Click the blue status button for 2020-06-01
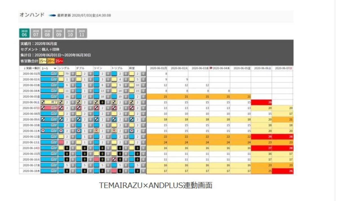 pyautogui.click(x=49, y=73)
